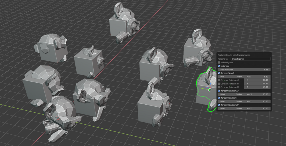Disable the Random Scale? checkbox
Image resolution: width=286 pixels, height=146 pixels.
pyautogui.click(x=219, y=73)
